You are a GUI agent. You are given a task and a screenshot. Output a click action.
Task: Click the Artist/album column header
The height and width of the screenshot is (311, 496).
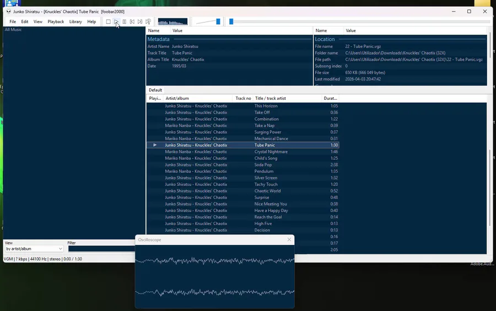tap(198, 98)
